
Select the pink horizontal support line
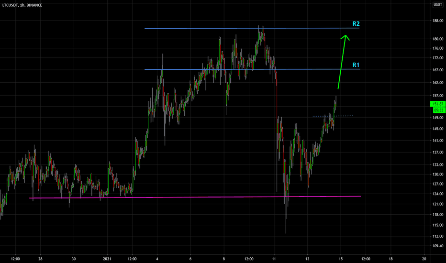coord(195,197)
